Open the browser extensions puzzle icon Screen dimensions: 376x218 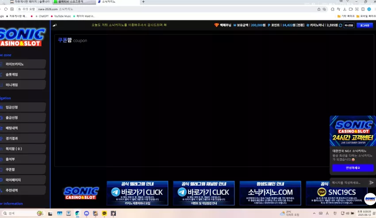pyautogui.click(x=332, y=9)
